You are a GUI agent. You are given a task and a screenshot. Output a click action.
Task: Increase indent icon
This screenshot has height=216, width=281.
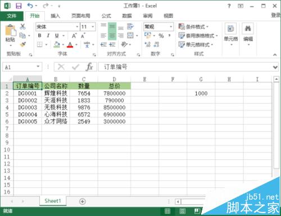pos(112,44)
